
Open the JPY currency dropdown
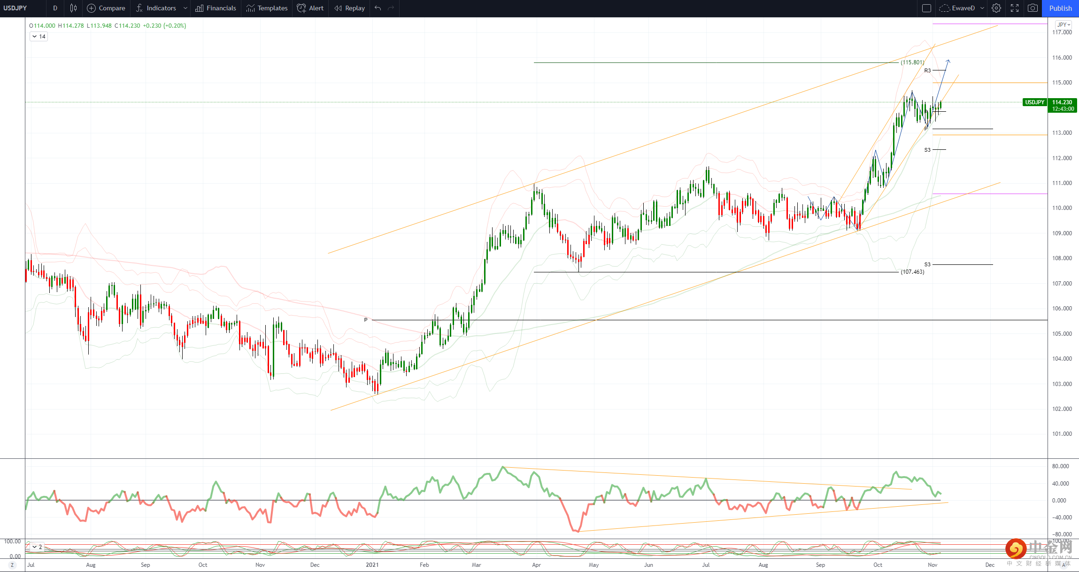tap(1063, 25)
